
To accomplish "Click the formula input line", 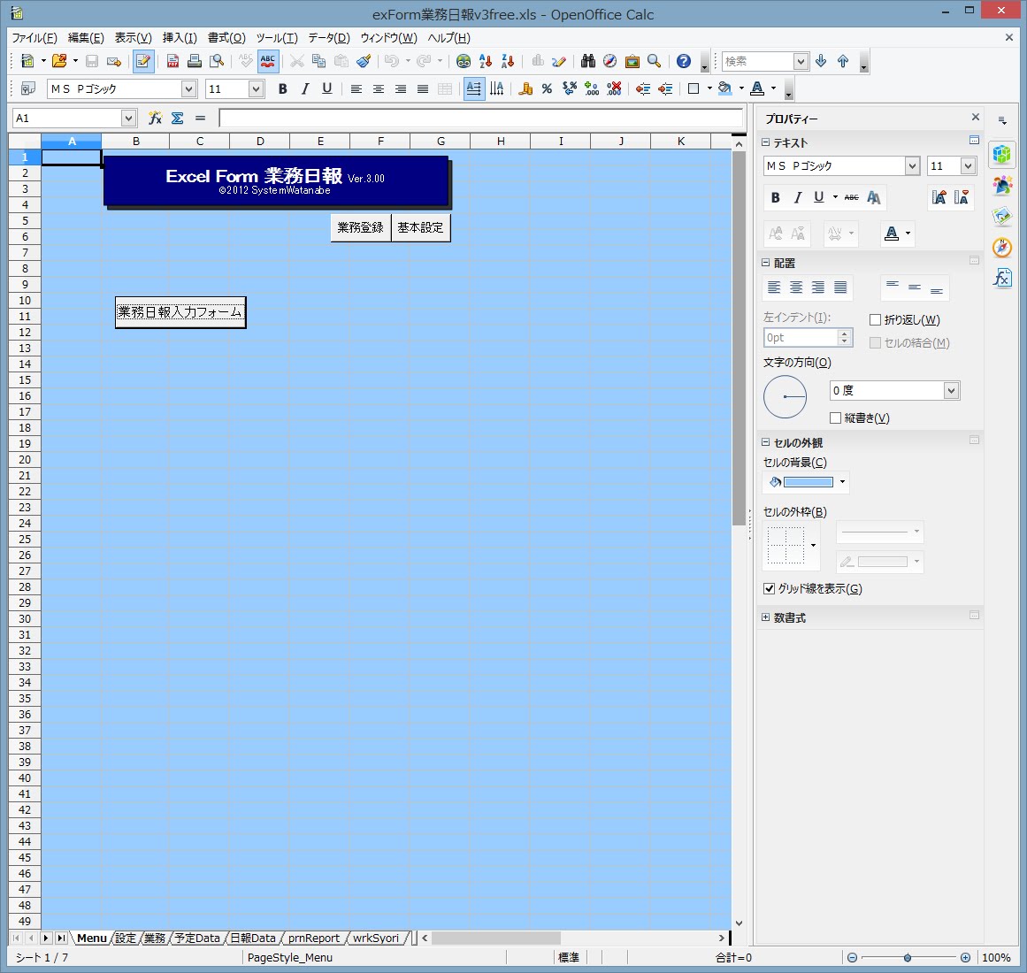I will tap(480, 118).
